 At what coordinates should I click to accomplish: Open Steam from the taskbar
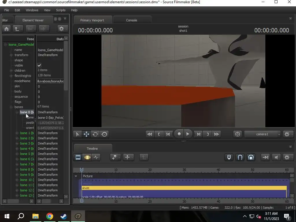[64, 216]
